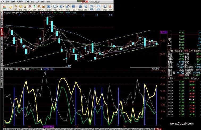Click the 研报 button
The height and width of the screenshot is (130, 201).
(98, 6)
